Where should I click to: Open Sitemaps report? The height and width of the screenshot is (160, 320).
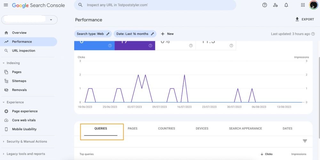[19, 81]
